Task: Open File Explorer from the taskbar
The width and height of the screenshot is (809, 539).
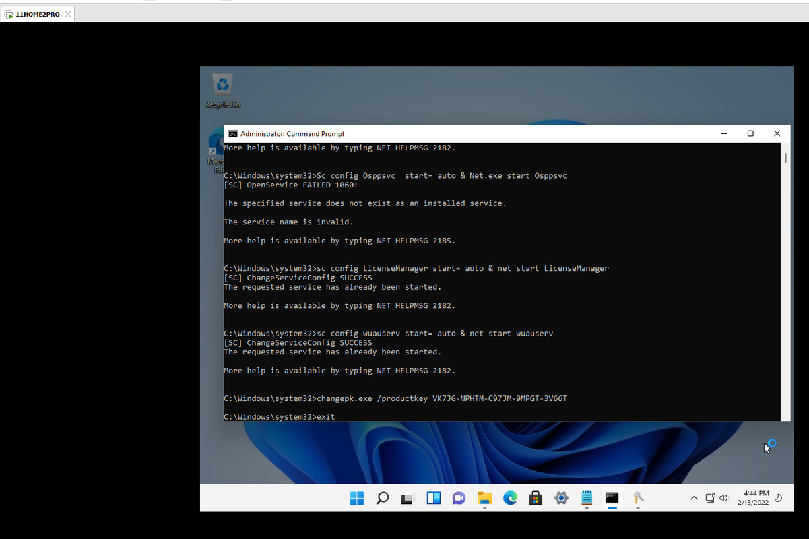Action: pos(484,498)
